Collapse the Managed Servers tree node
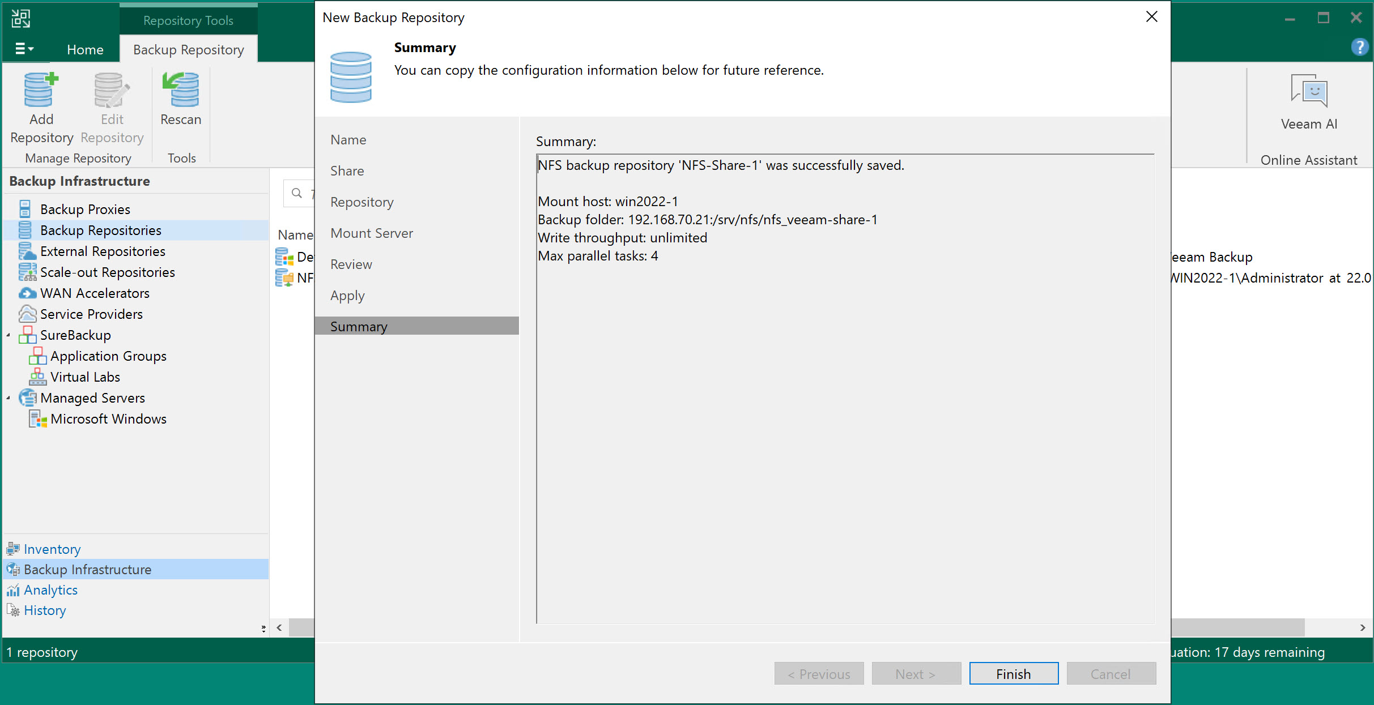Viewport: 1374px width, 705px height. (8, 398)
